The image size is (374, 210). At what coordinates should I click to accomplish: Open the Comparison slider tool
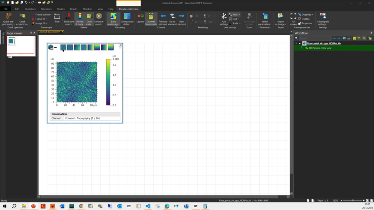pos(127,19)
